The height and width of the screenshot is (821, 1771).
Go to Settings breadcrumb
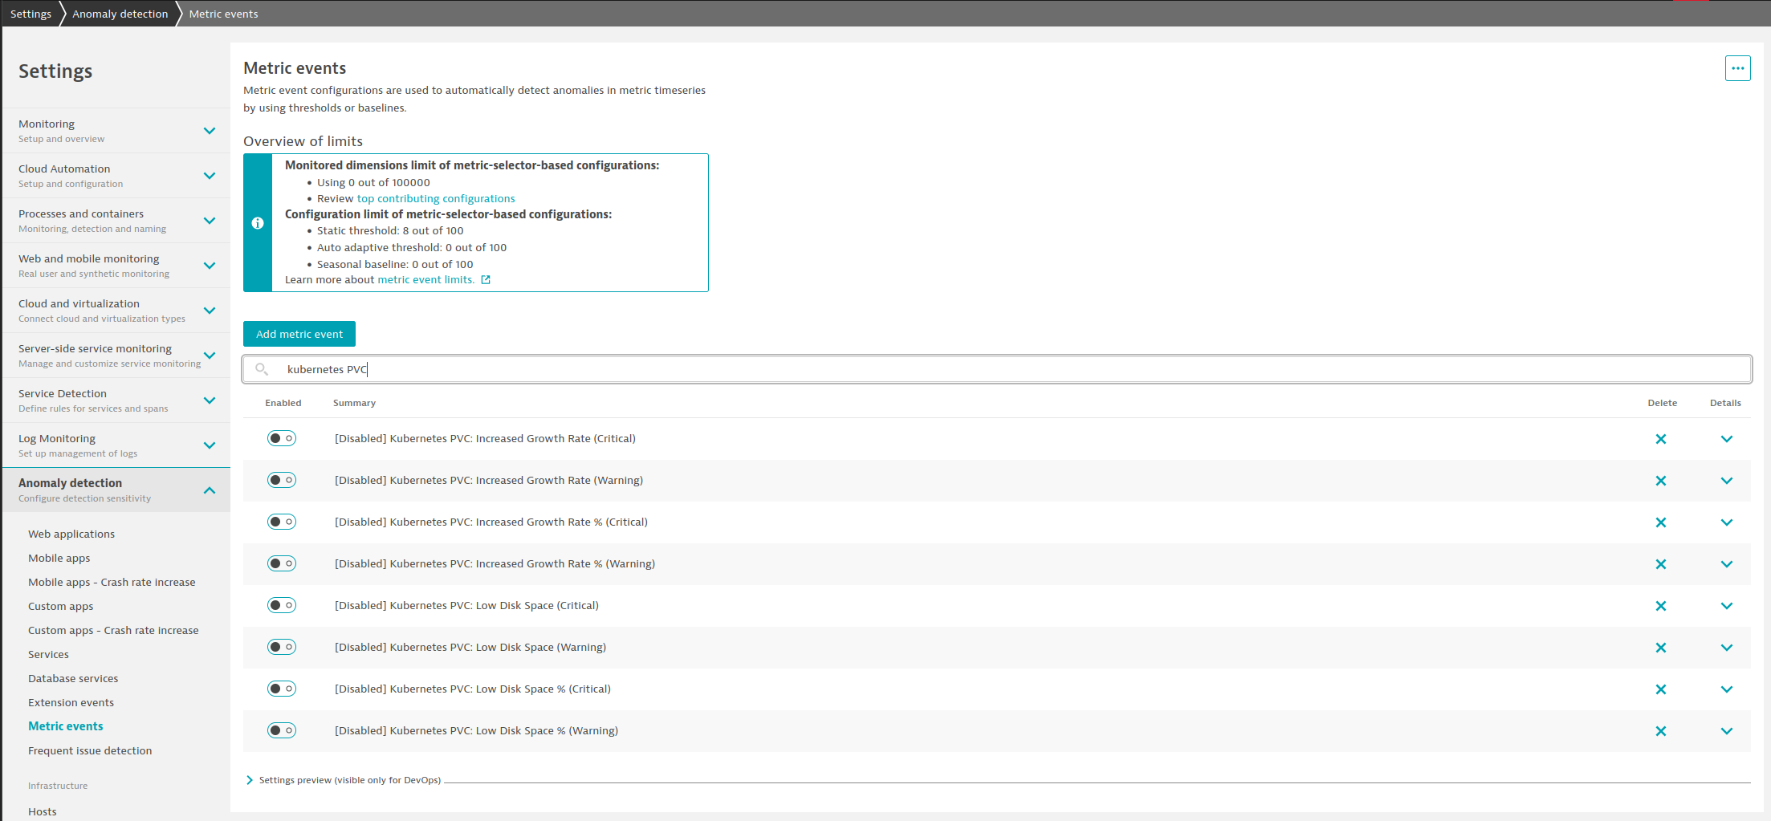[x=31, y=14]
